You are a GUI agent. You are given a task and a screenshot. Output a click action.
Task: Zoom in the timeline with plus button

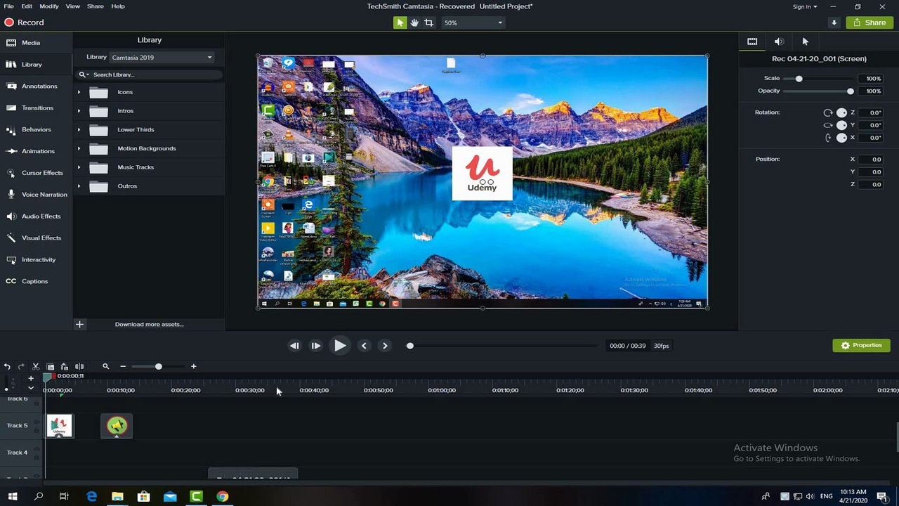click(194, 366)
